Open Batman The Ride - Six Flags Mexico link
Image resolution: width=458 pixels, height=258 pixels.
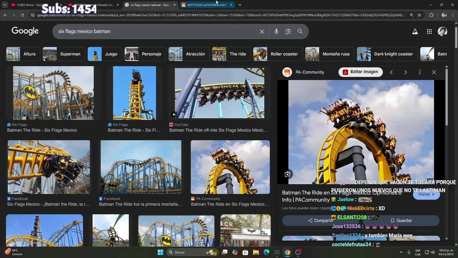(x=42, y=130)
